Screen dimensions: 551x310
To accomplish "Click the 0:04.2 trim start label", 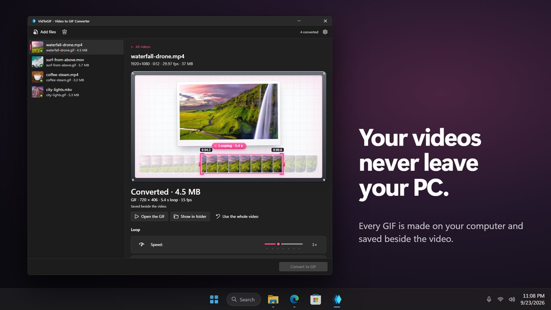I will [x=206, y=150].
